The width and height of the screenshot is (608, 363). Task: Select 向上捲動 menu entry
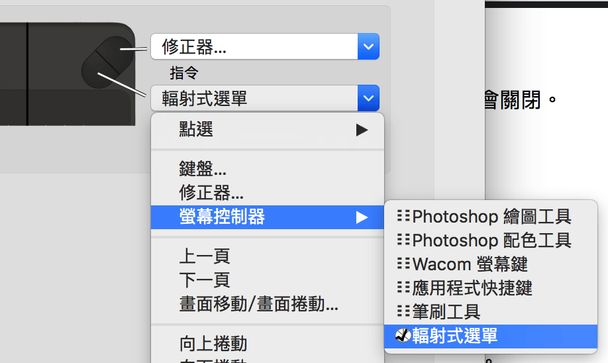268,344
